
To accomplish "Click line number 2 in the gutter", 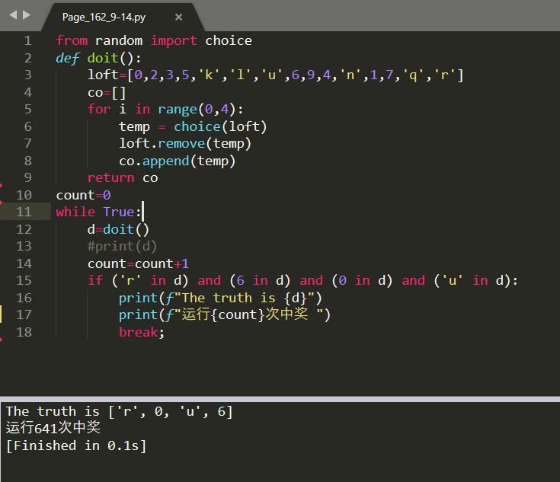I will point(28,58).
